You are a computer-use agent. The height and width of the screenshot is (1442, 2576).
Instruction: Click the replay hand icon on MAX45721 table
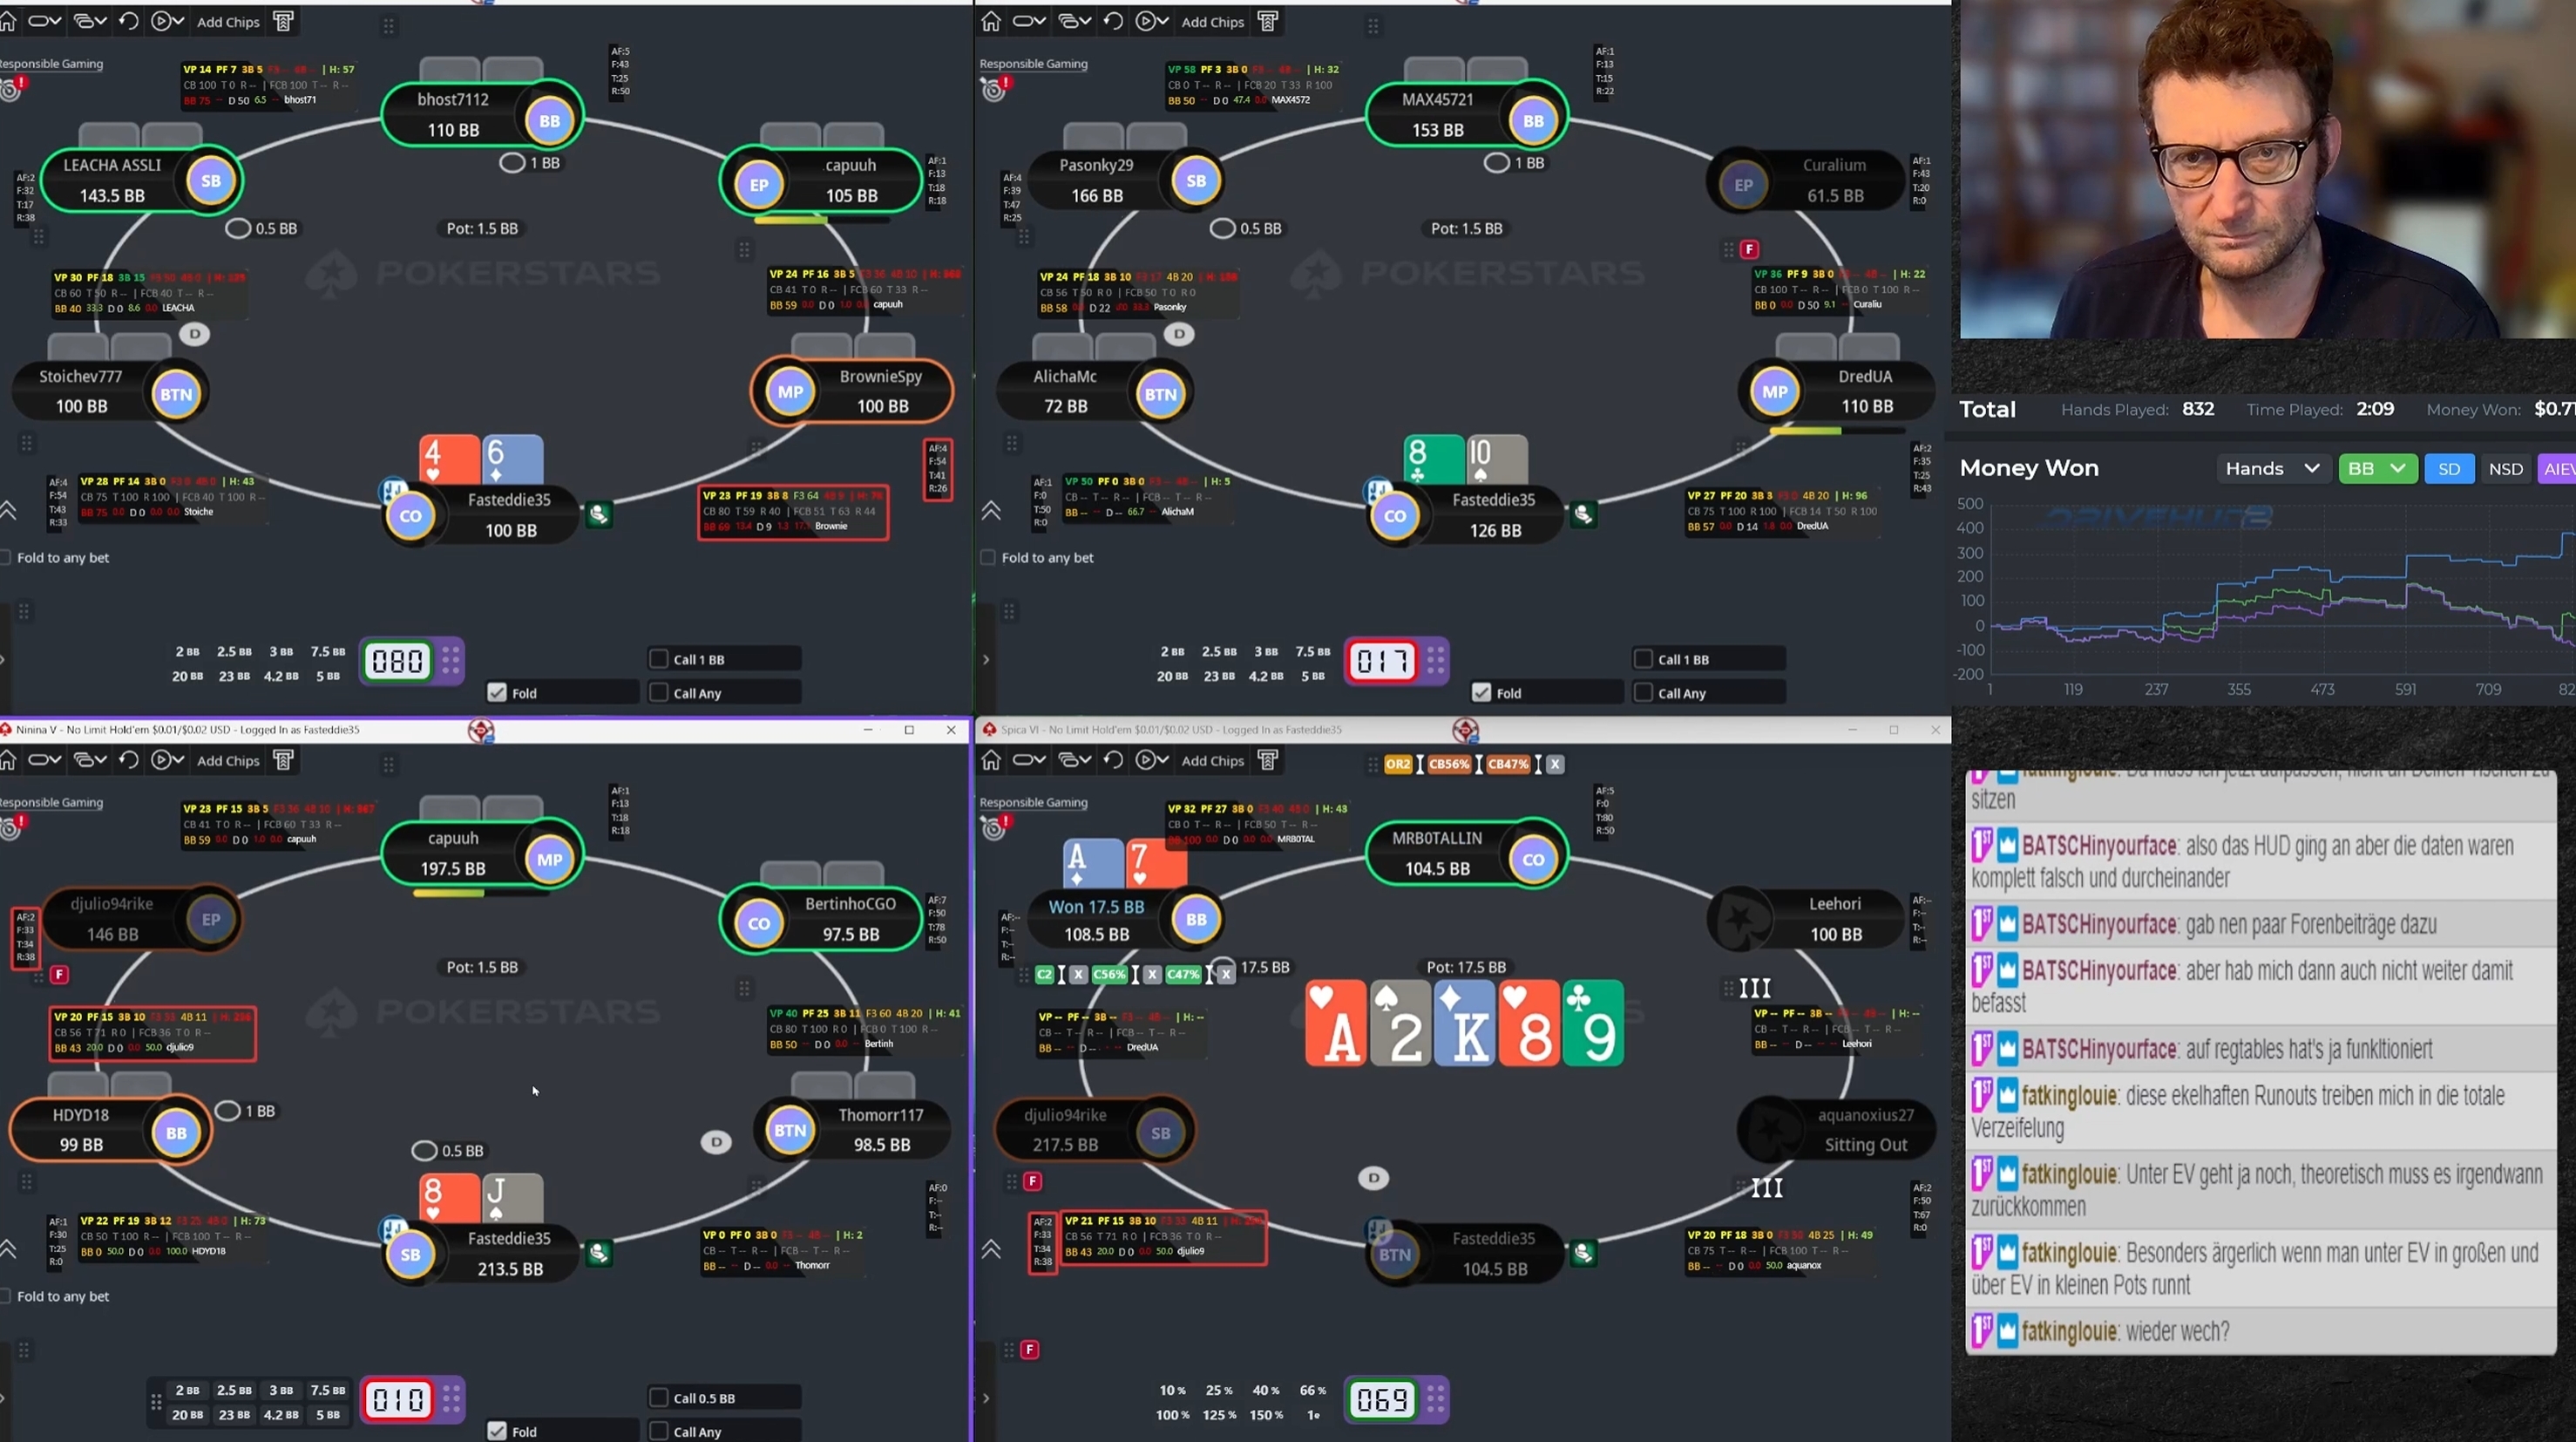(x=1113, y=21)
